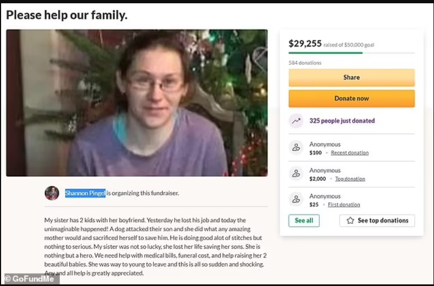Screen dimensions: 434x286
Task: Click the donor avatar icon for the $25 donation
Action: click(296, 199)
